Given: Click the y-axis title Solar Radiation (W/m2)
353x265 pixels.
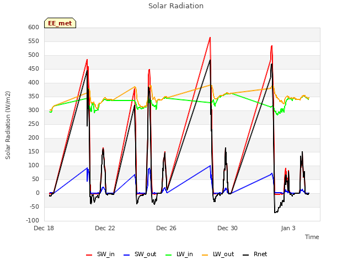Looking at the screenshot, I should (x=8, y=125).
